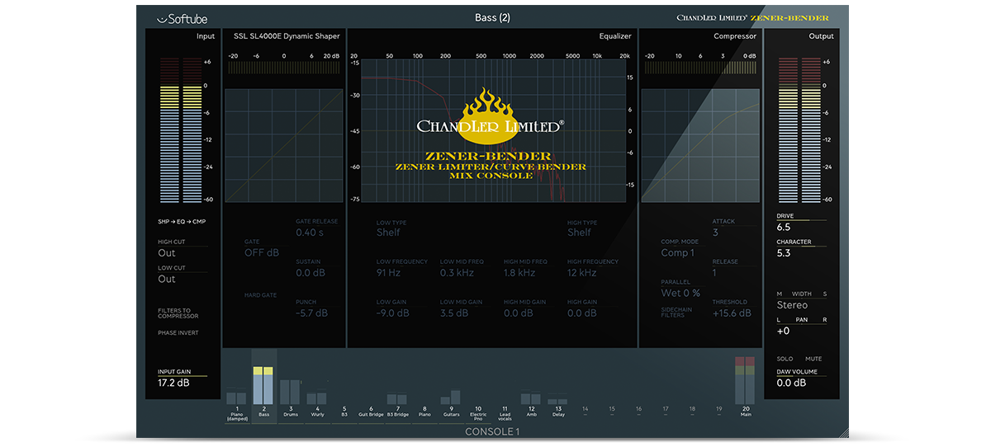This screenshot has height=447, width=991.
Task: Toggle the Hard Gate option
Action: [x=259, y=295]
